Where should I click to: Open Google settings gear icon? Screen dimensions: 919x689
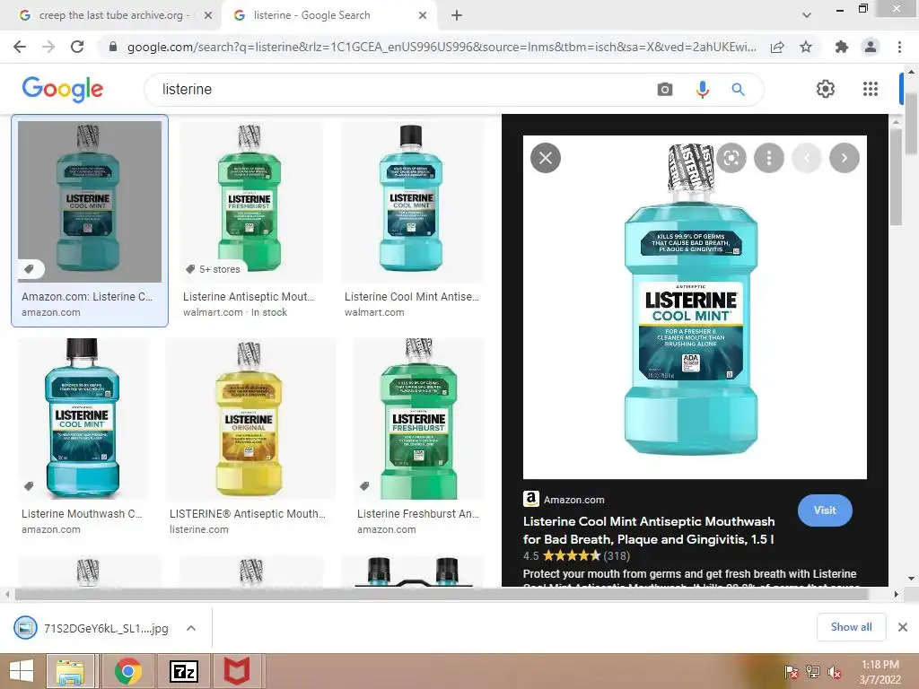tap(826, 89)
